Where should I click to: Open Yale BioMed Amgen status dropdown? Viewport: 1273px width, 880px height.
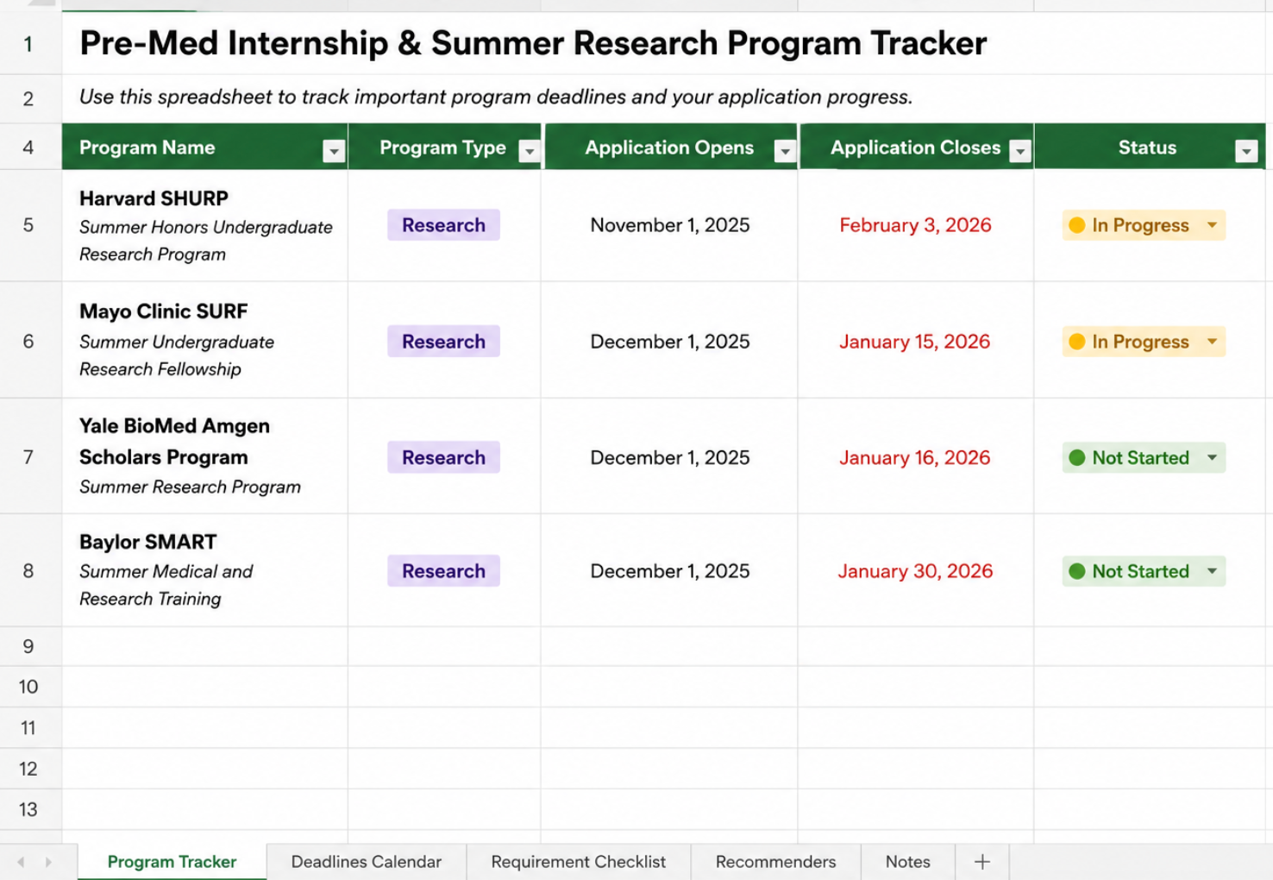1212,458
